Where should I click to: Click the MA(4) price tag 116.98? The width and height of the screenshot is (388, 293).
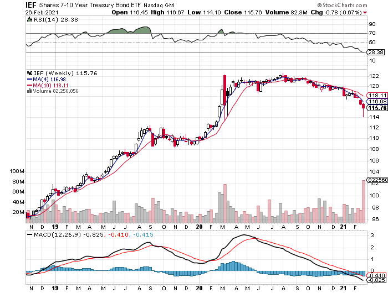click(377, 102)
